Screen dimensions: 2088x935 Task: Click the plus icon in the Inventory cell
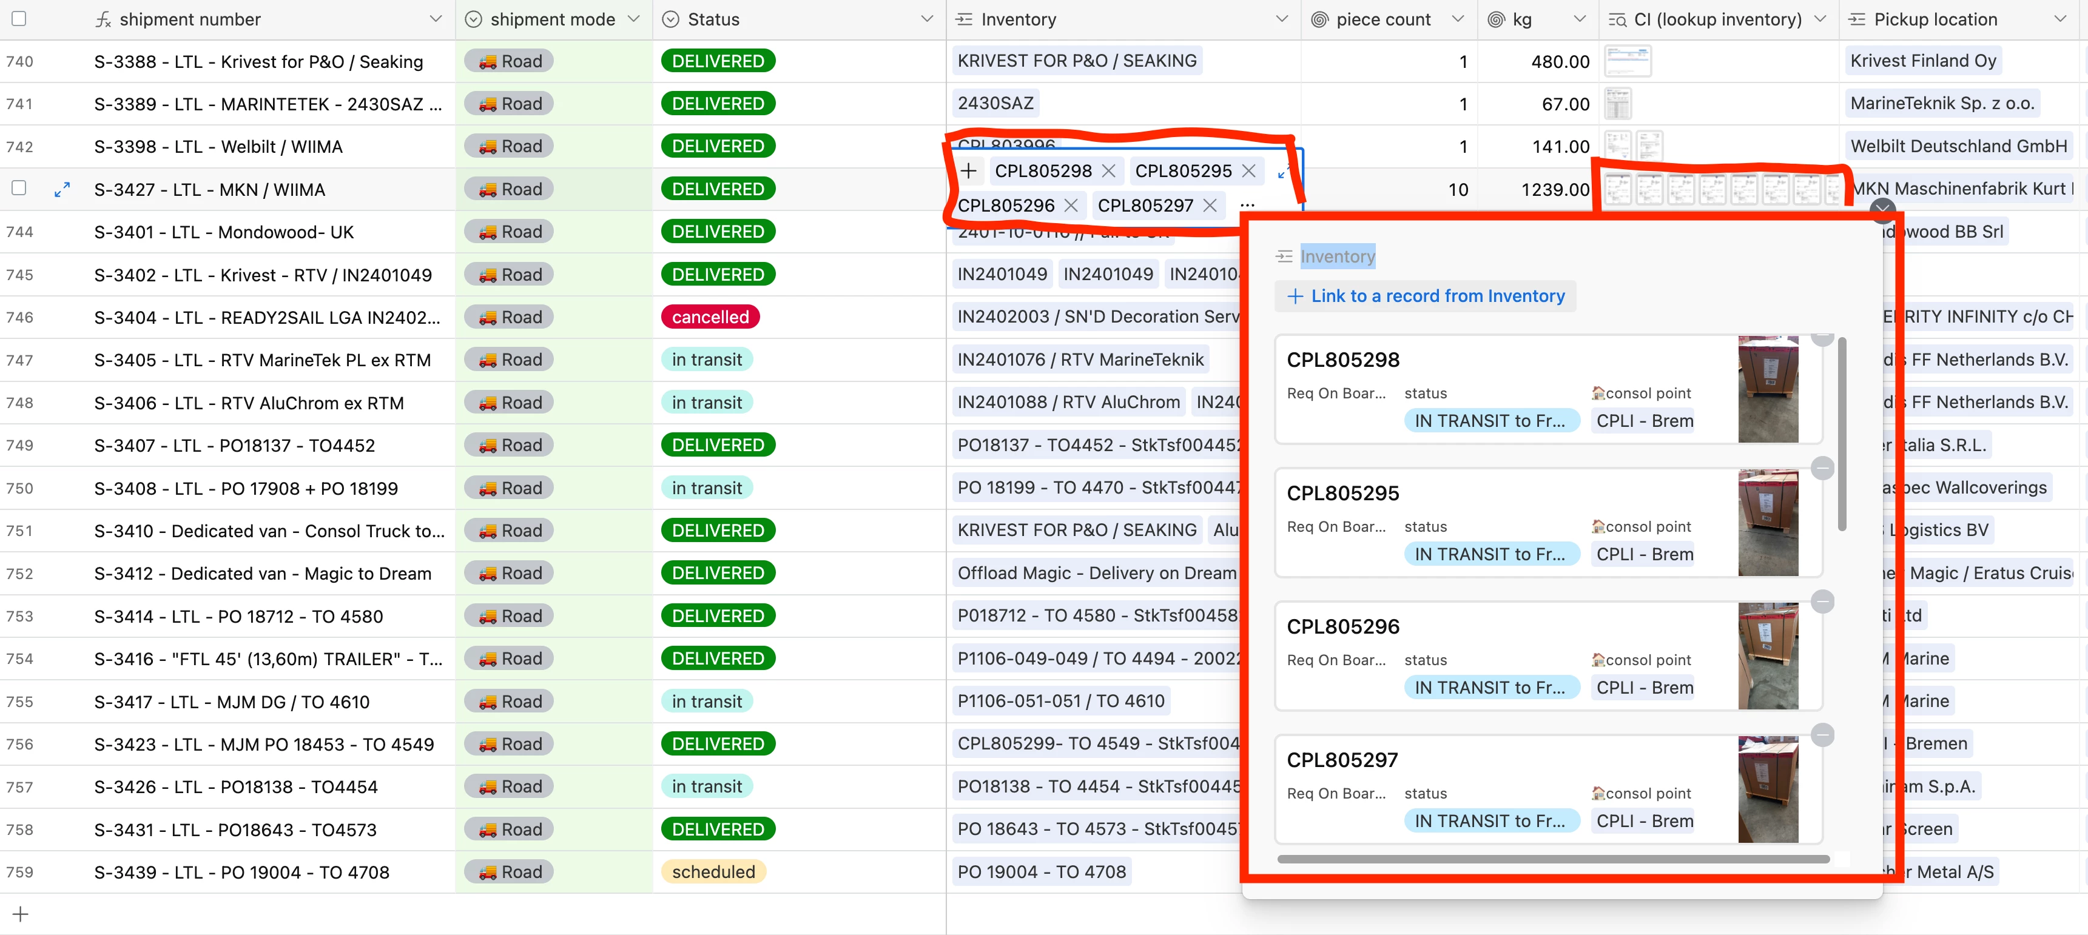[x=968, y=171]
